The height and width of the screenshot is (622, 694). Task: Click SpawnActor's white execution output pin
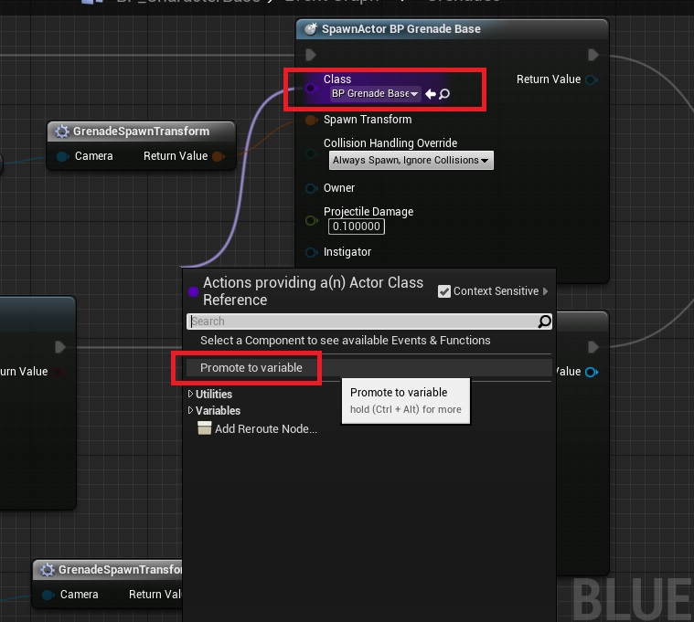coord(593,55)
